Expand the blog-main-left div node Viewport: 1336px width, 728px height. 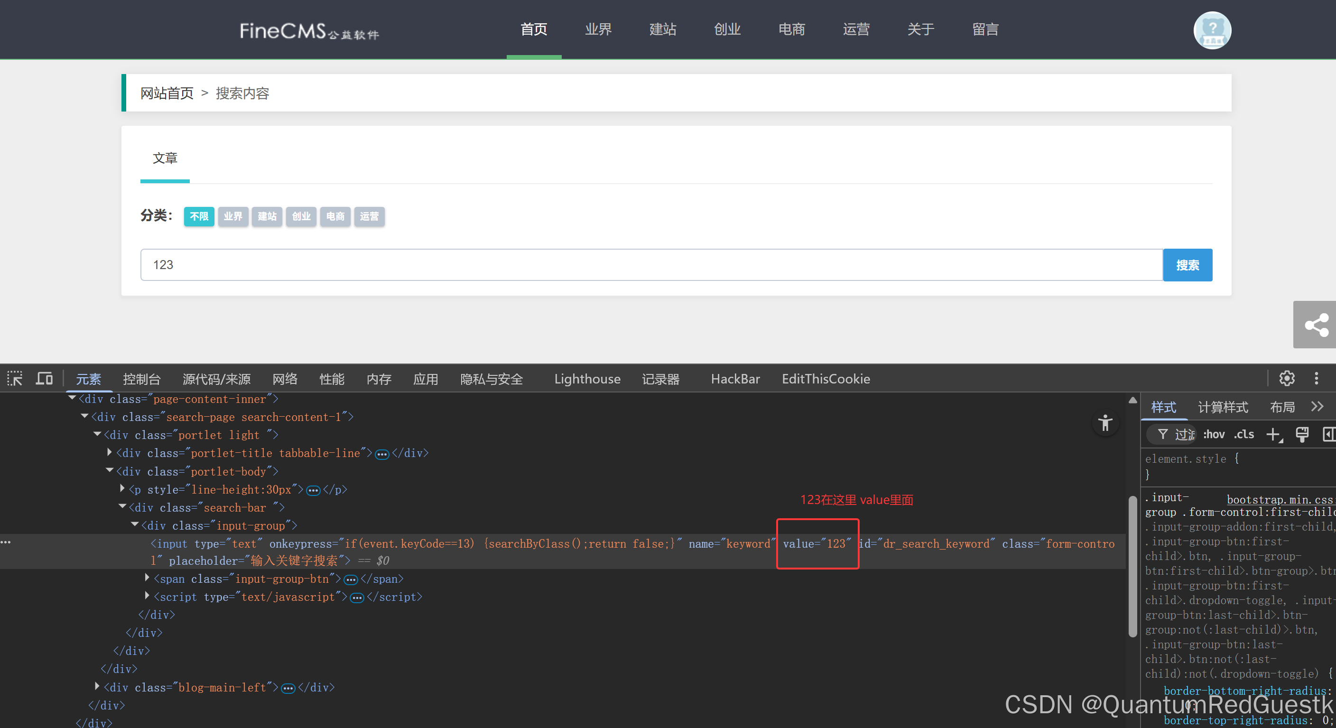(97, 687)
